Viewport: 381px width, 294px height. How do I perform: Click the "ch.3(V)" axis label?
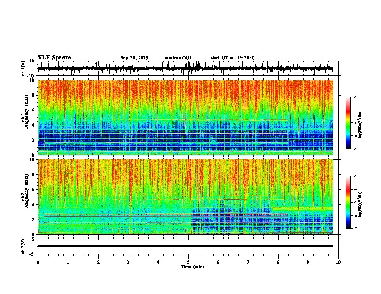(23, 246)
